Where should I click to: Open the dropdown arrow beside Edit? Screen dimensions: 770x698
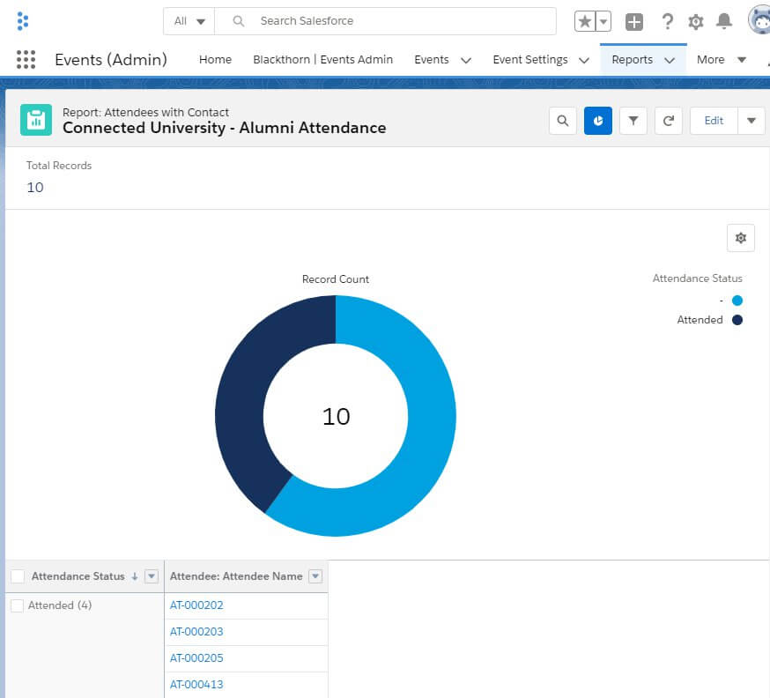click(751, 121)
